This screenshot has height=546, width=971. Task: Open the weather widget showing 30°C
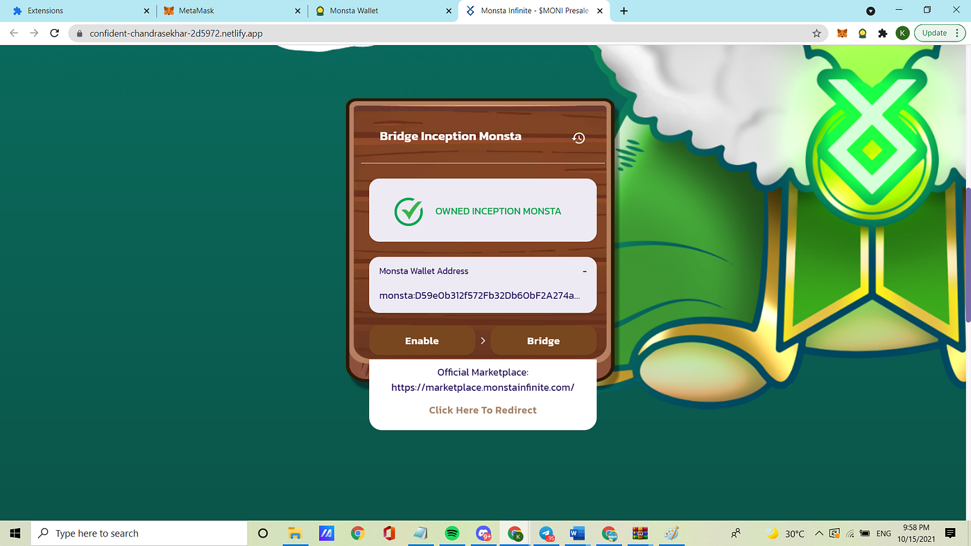(x=786, y=534)
